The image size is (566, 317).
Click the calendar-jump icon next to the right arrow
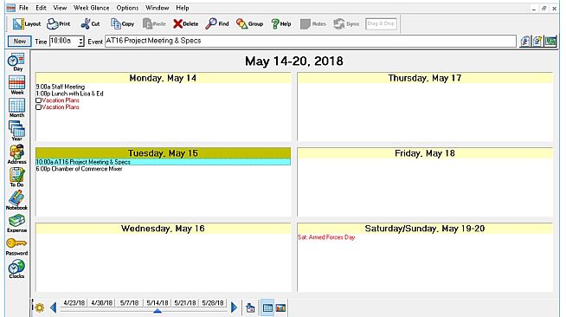[x=250, y=308]
